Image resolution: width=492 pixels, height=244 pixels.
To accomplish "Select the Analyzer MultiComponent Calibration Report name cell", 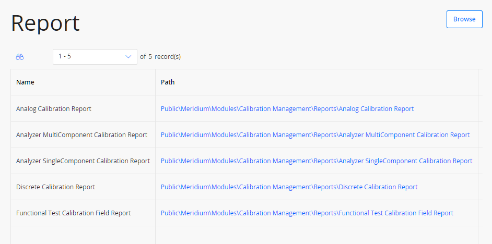I will 81,135.
